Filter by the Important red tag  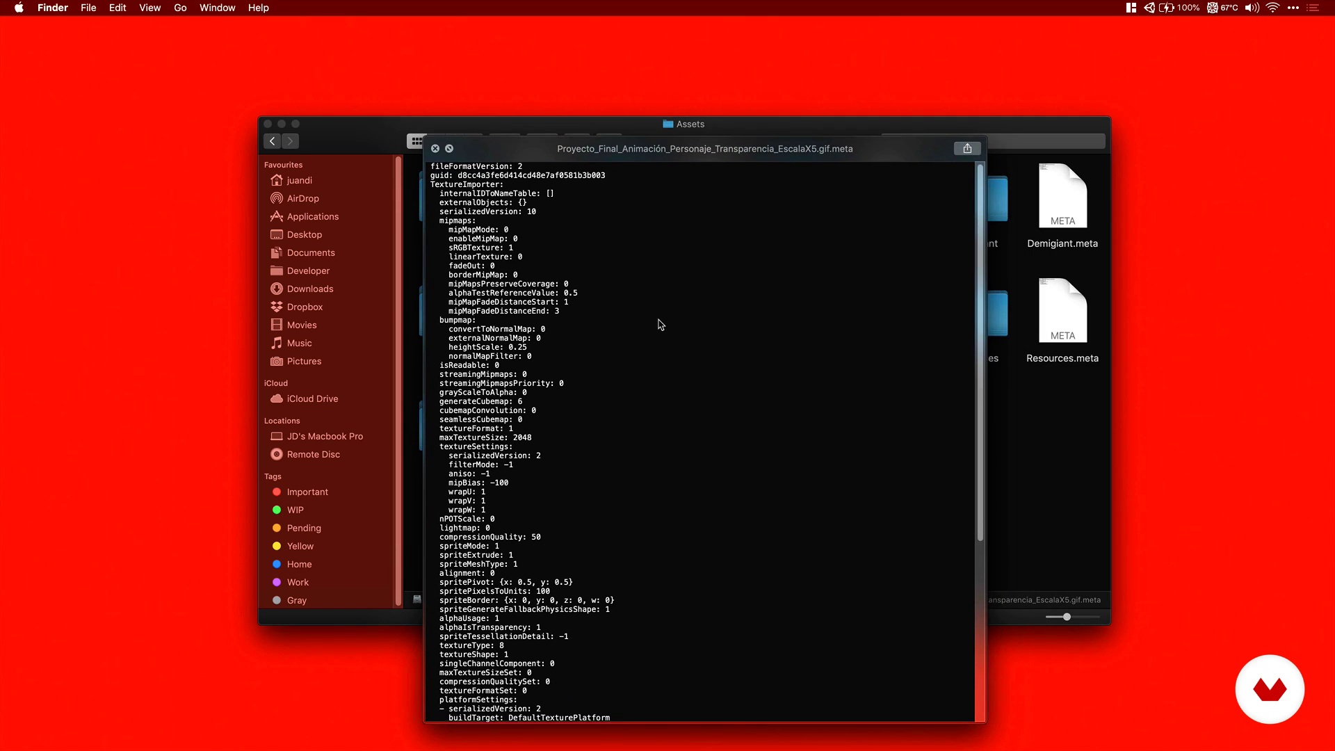307,492
